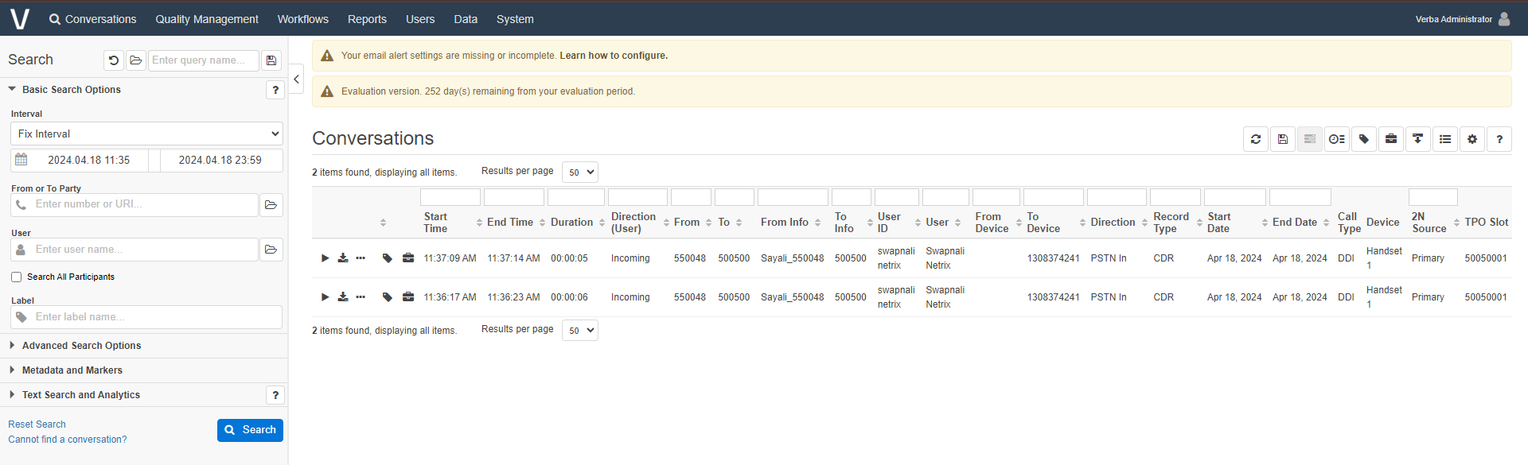The image size is (1528, 465).
Task: Open the three-dots menu for the 11:37:09 AM conversation
Action: pyautogui.click(x=361, y=258)
